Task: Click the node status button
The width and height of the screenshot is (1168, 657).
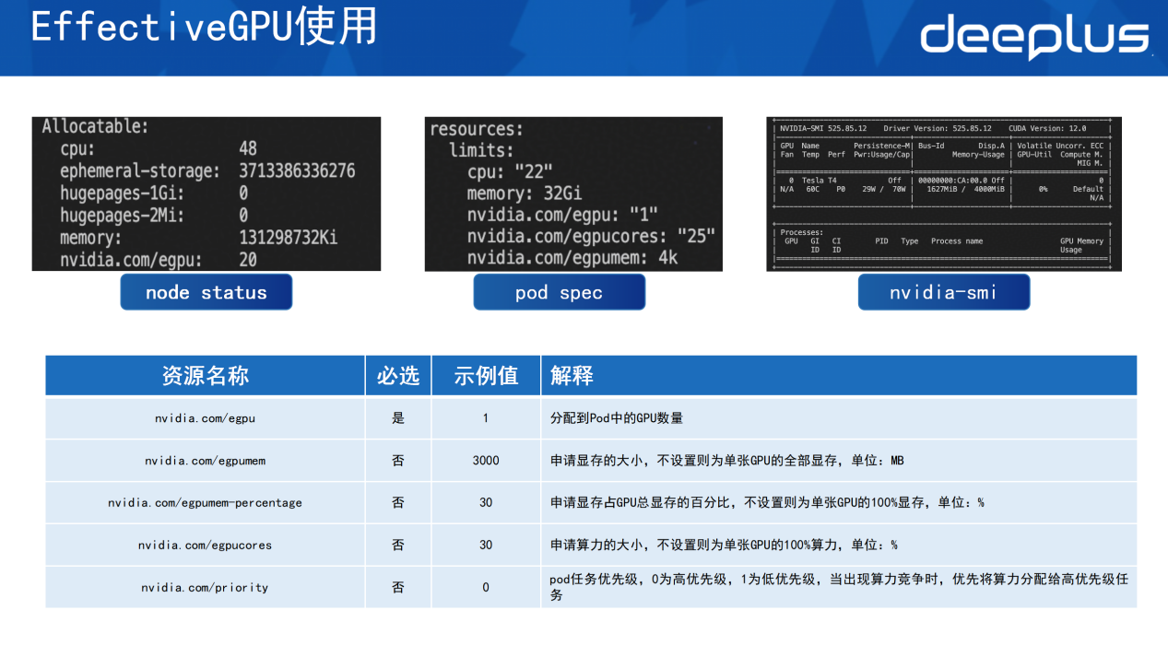Action: pyautogui.click(x=206, y=292)
